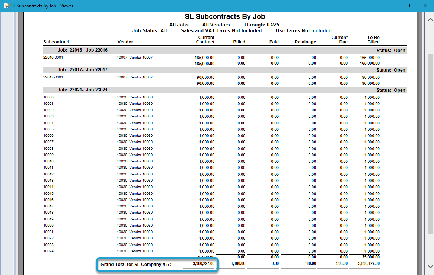Click the 'Job: 22016- Job 22016' group header
The height and width of the screenshot is (275, 434).
[x=83, y=50]
